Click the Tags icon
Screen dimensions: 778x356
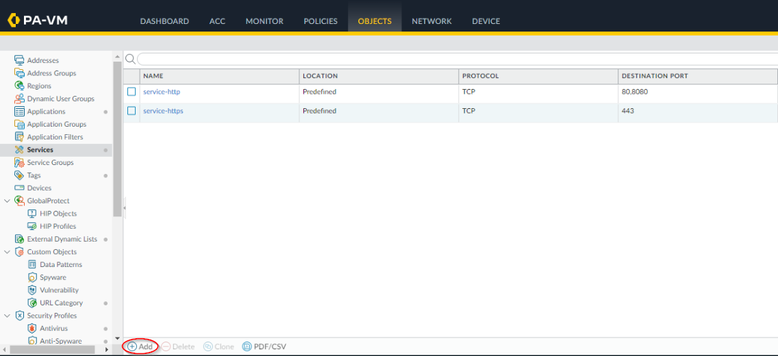tap(19, 175)
